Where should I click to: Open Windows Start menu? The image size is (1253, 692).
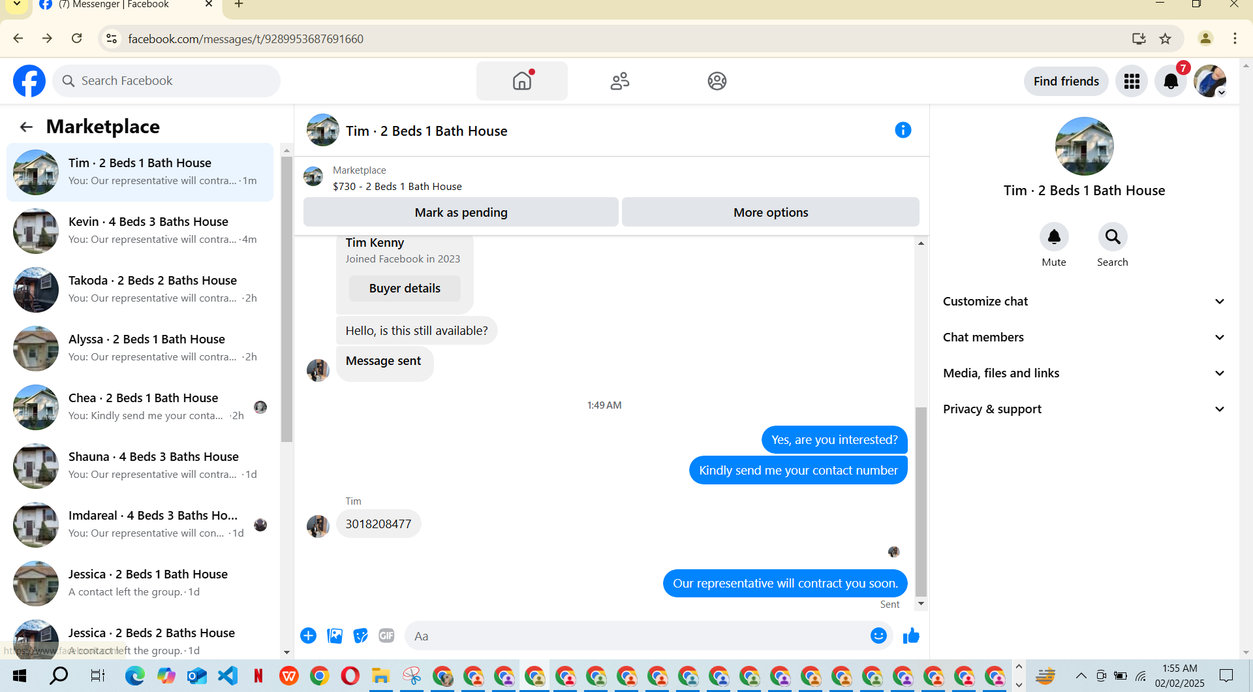(x=20, y=676)
